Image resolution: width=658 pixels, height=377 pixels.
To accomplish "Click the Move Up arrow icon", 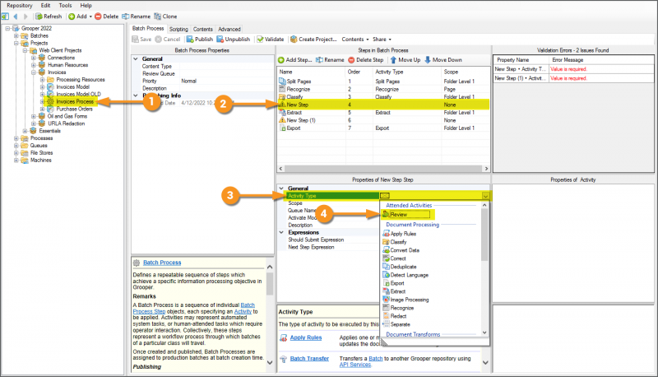I will tap(393, 60).
